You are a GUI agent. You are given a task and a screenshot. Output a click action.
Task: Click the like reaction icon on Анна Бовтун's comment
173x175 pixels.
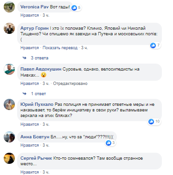point(109,143)
